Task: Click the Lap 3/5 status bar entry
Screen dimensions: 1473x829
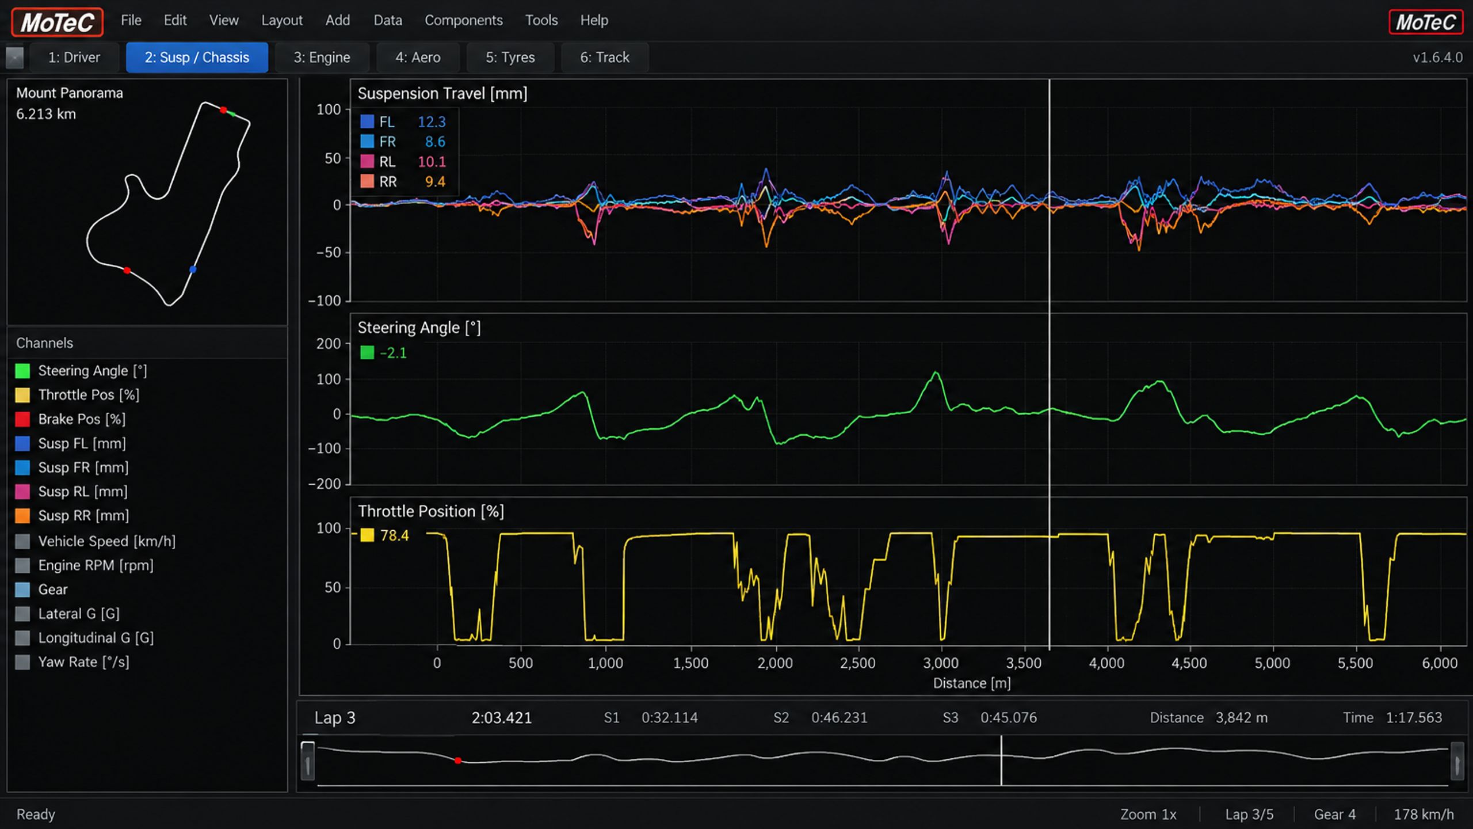Action: tap(1249, 815)
